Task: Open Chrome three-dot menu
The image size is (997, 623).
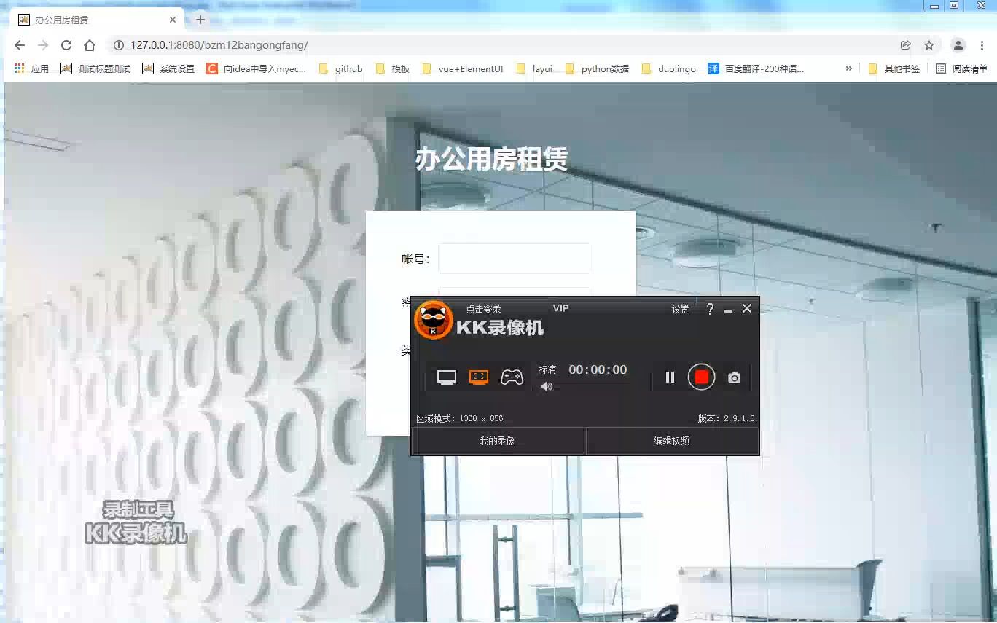Action: point(982,45)
